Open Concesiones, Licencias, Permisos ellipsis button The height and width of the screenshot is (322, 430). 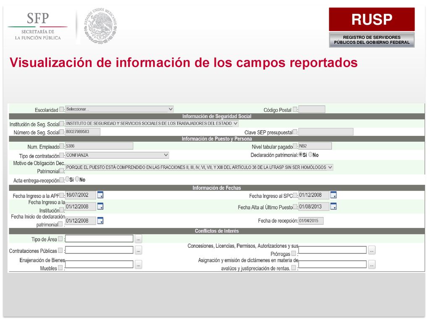[372, 250]
